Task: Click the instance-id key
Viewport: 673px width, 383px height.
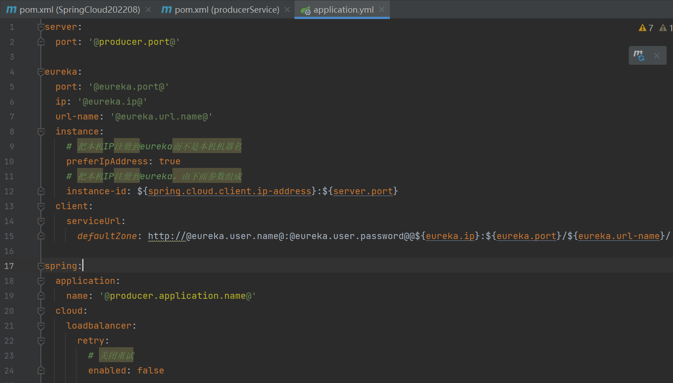Action: point(96,191)
